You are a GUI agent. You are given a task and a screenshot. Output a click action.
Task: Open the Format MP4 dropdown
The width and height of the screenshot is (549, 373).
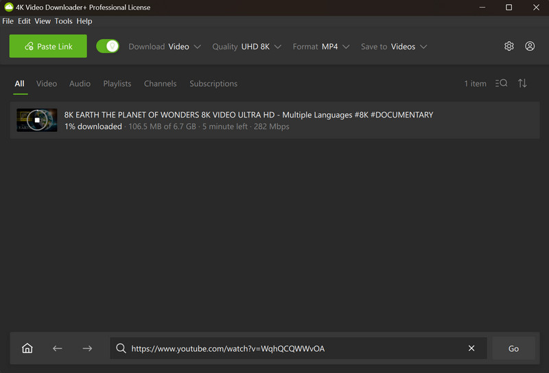(321, 47)
